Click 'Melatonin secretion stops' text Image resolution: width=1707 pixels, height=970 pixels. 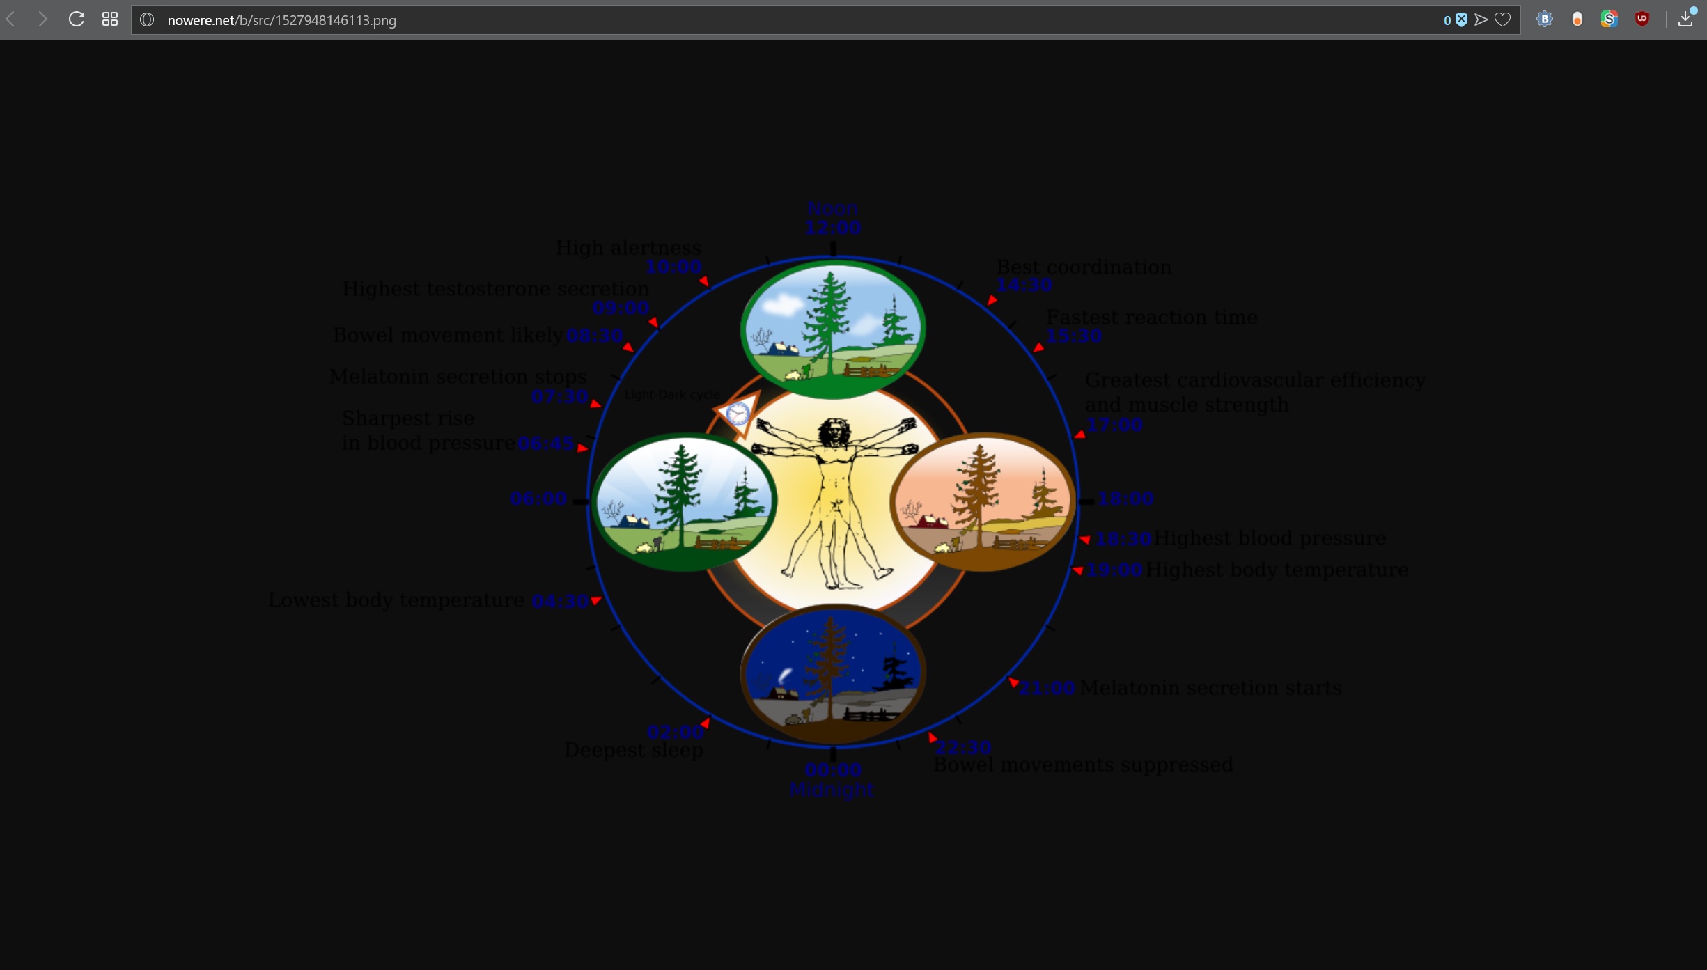pos(458,377)
